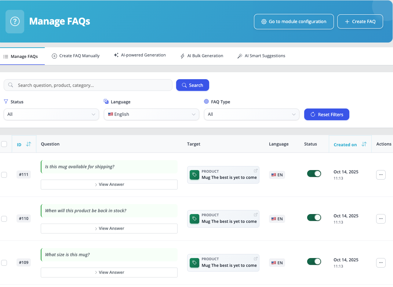Click the ID column sort arrows icon
This screenshot has width=393, height=287.
(29, 144)
